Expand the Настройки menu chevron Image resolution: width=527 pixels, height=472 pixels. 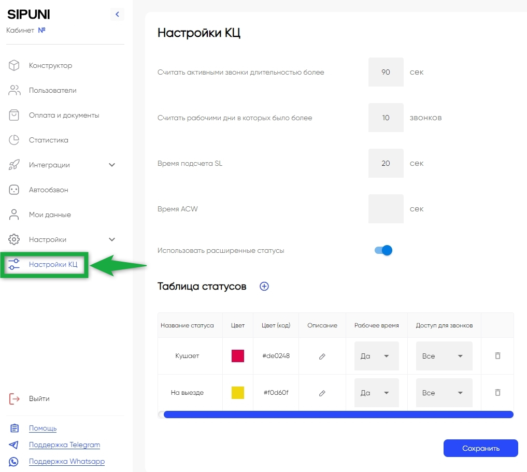point(112,239)
